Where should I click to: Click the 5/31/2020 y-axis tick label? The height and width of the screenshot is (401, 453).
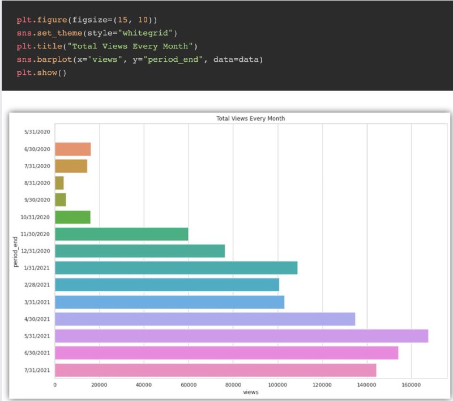coord(37,132)
